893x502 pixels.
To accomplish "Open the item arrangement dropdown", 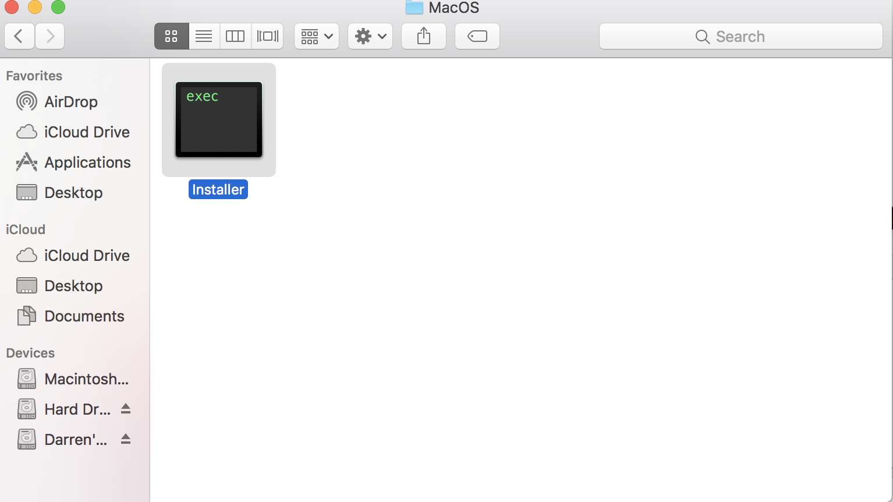I will 317,36.
